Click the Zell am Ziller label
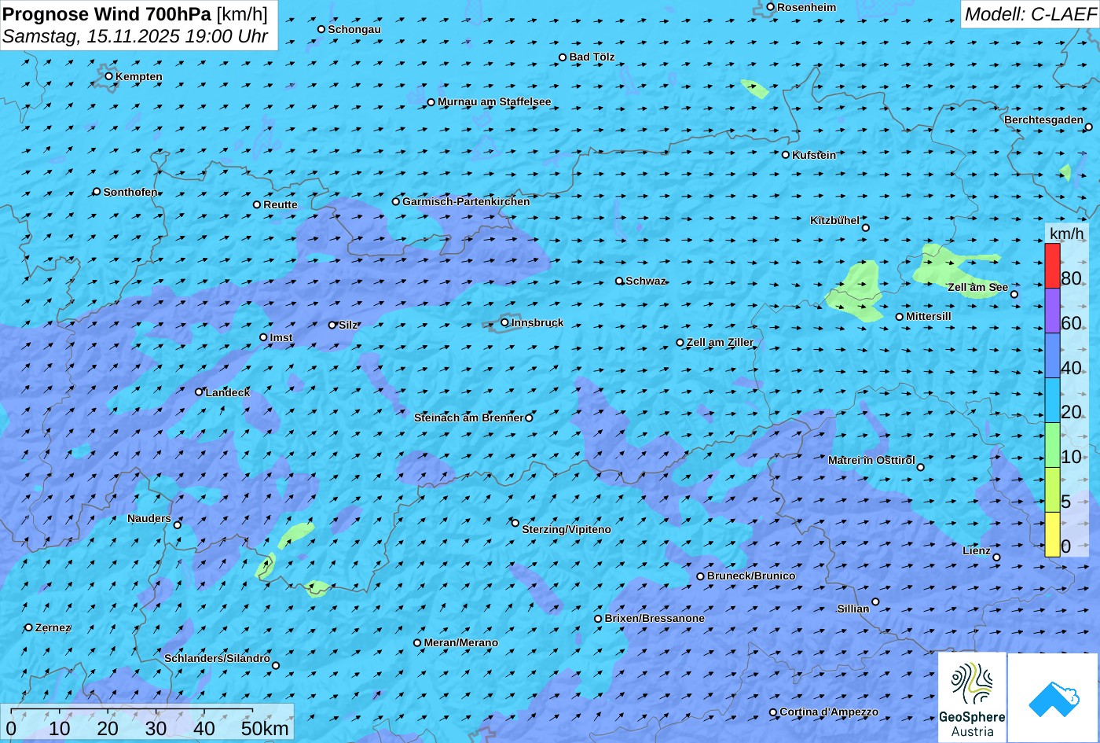This screenshot has height=743, width=1100. tap(720, 342)
